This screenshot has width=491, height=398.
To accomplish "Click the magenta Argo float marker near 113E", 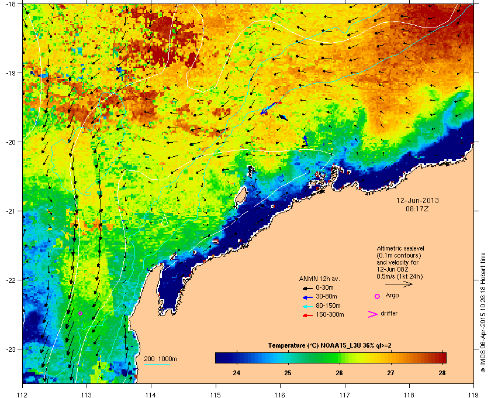I will [x=80, y=313].
